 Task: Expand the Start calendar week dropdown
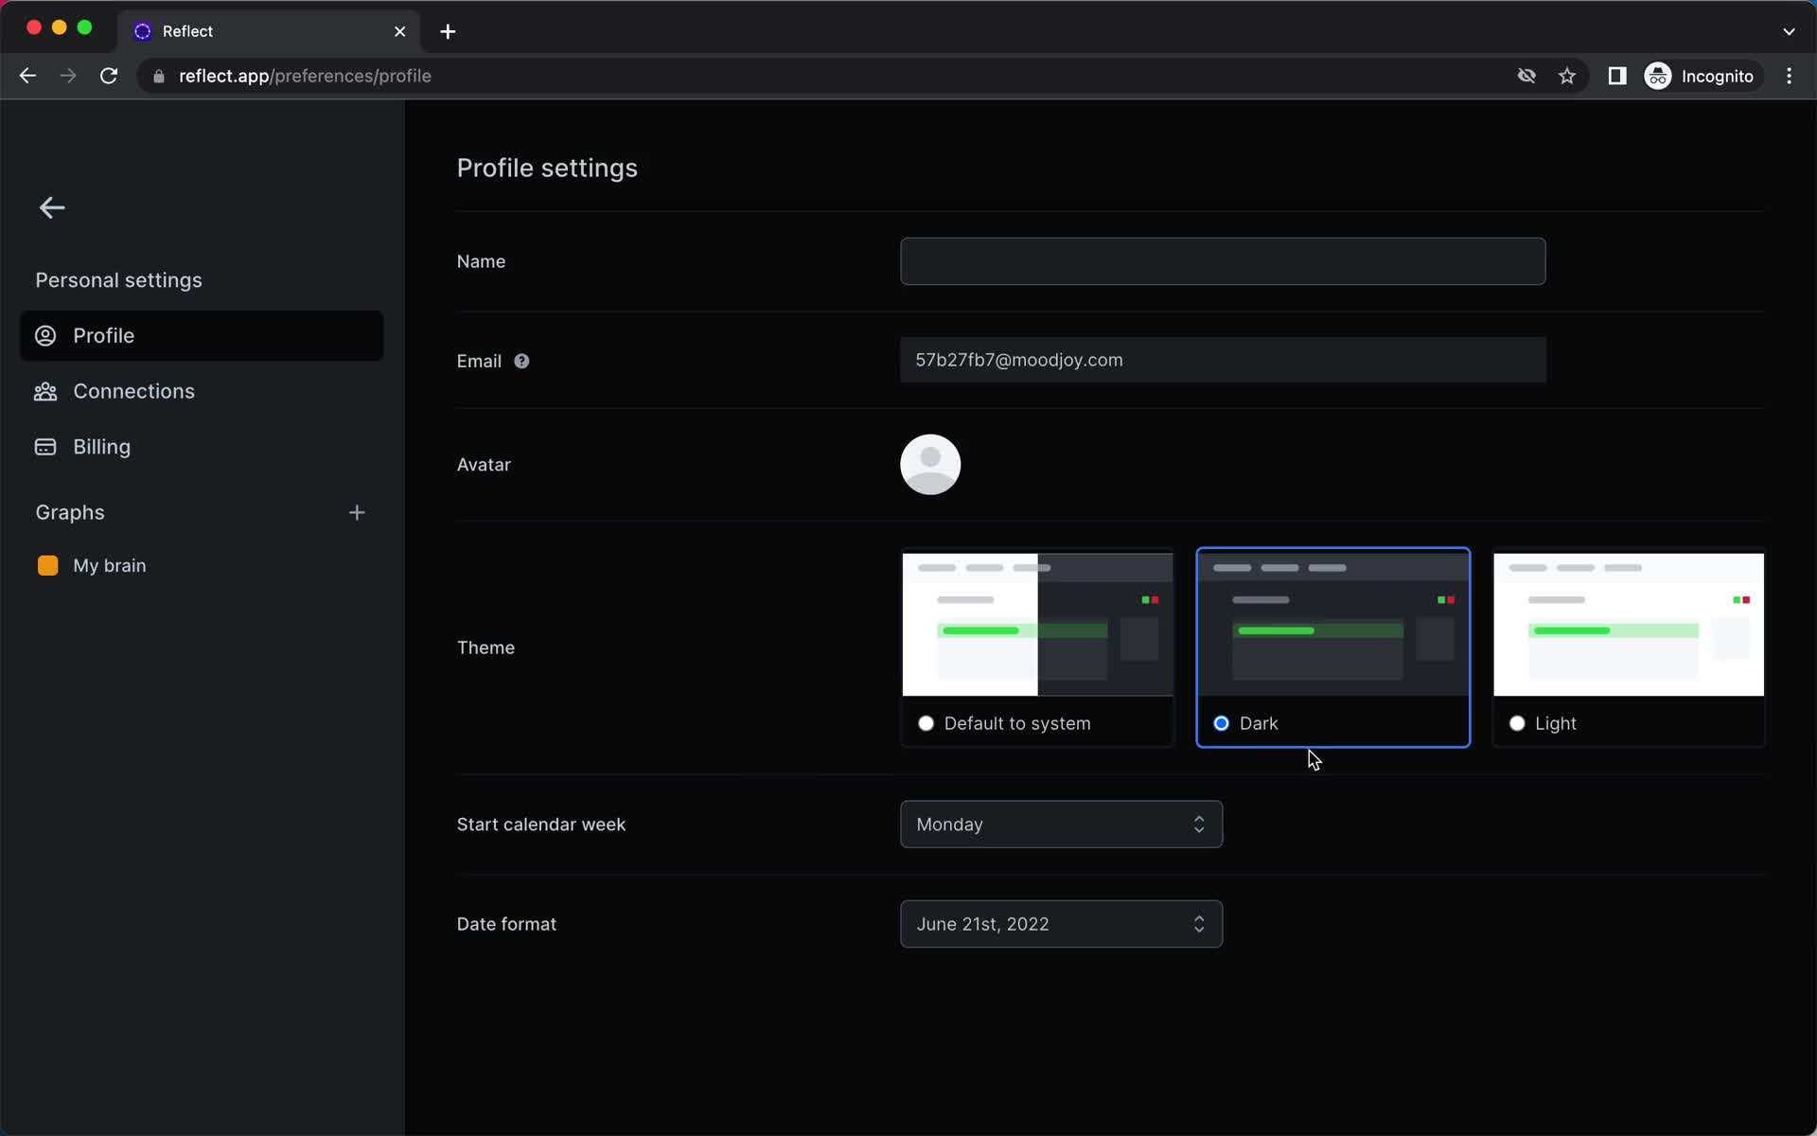coord(1061,825)
